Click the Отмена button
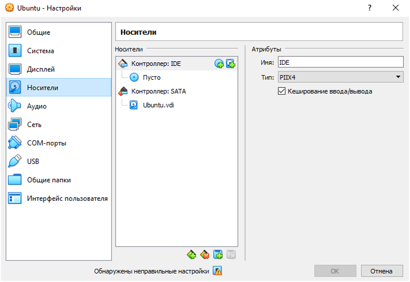The width and height of the screenshot is (410, 282). coord(382,271)
